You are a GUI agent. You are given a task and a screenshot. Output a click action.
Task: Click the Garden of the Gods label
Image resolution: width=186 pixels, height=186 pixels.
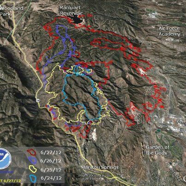point(157,150)
